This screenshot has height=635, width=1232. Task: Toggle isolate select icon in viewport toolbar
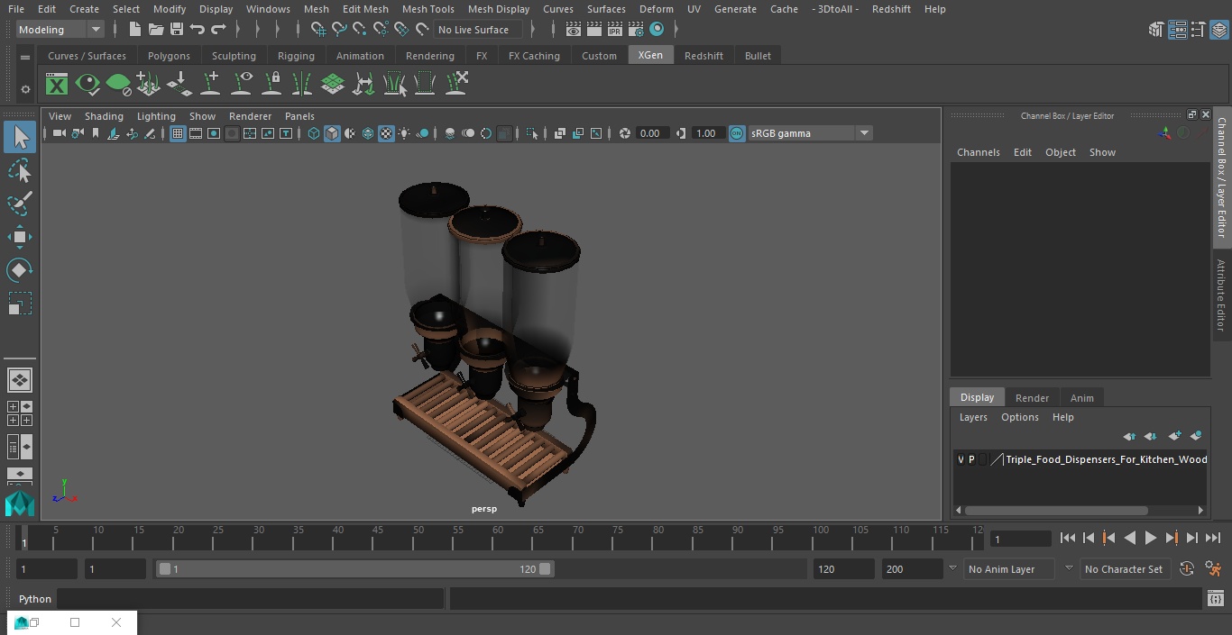532,133
